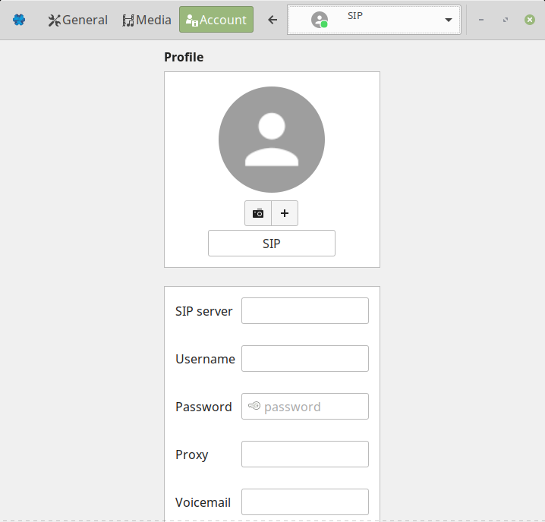The width and height of the screenshot is (545, 522).
Task: Click the account avatar in the selector
Action: click(320, 20)
